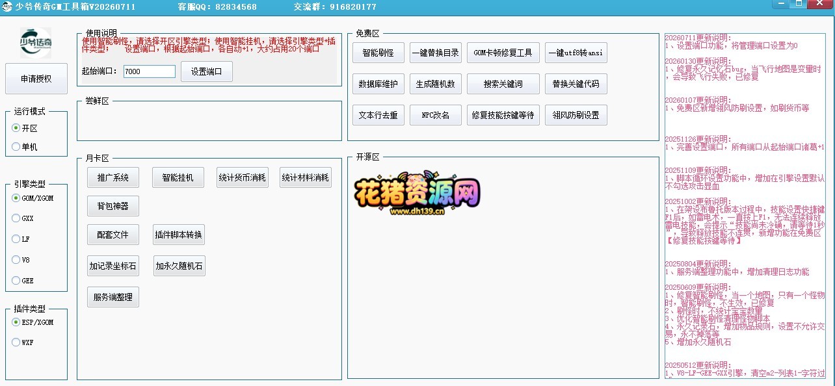Click the 少爷传奇 logo image
The height and width of the screenshot is (386, 835).
pos(36,43)
